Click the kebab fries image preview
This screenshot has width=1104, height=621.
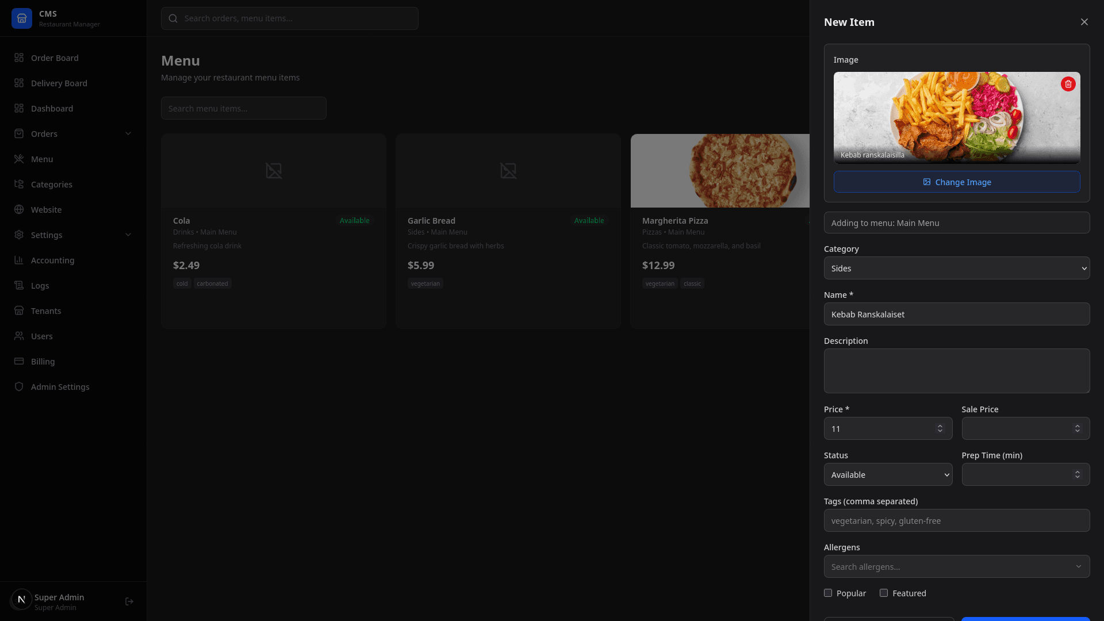(x=957, y=118)
